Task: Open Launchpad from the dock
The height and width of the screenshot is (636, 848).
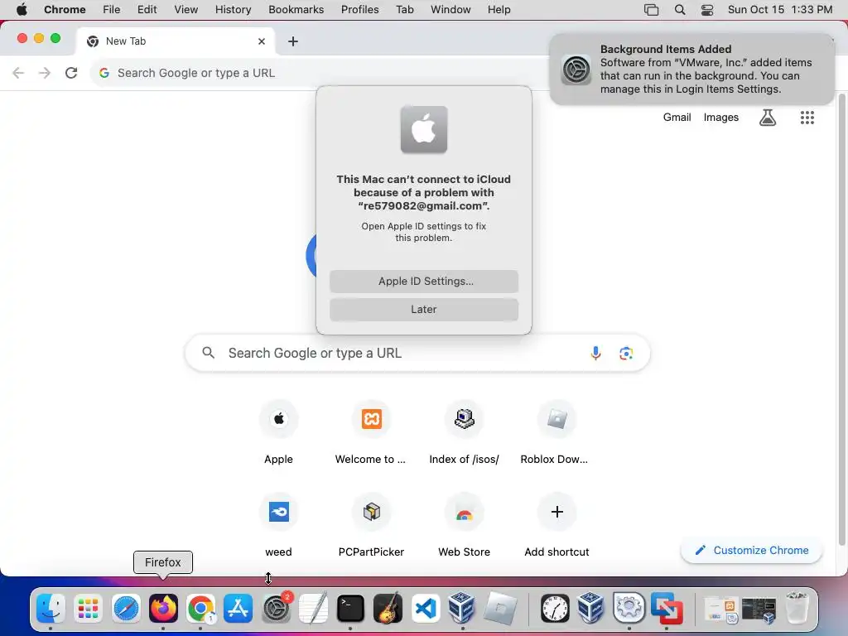Action: pyautogui.click(x=88, y=609)
